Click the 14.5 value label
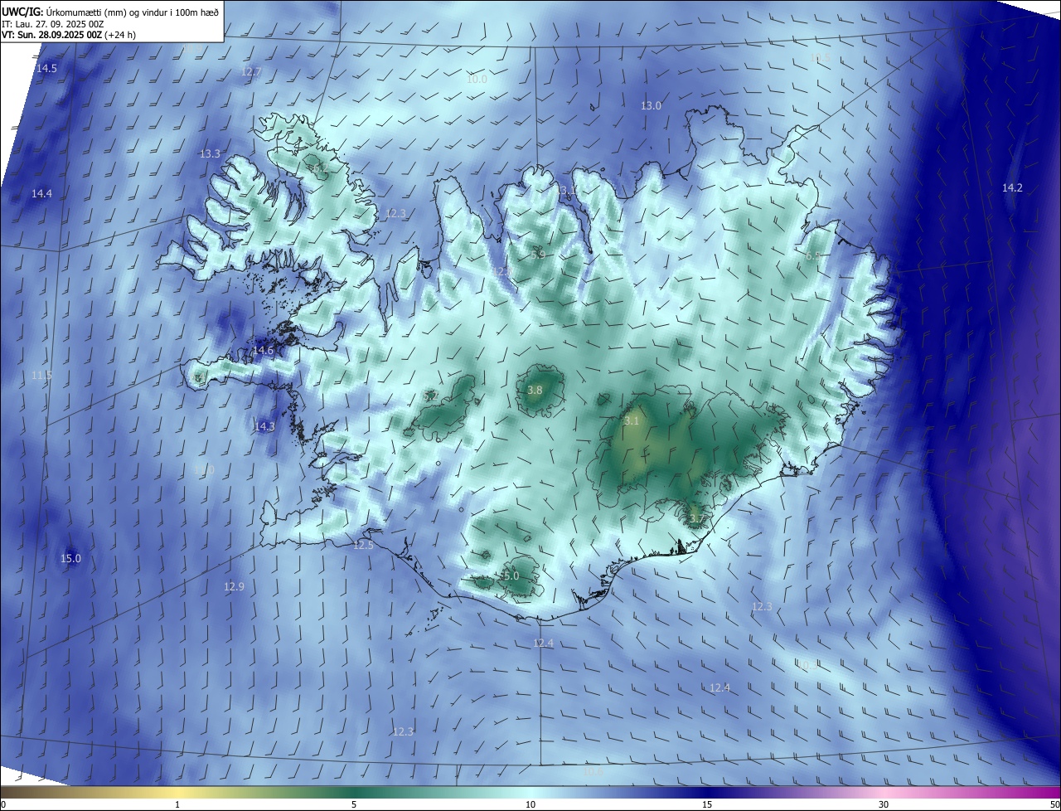 pyautogui.click(x=46, y=68)
